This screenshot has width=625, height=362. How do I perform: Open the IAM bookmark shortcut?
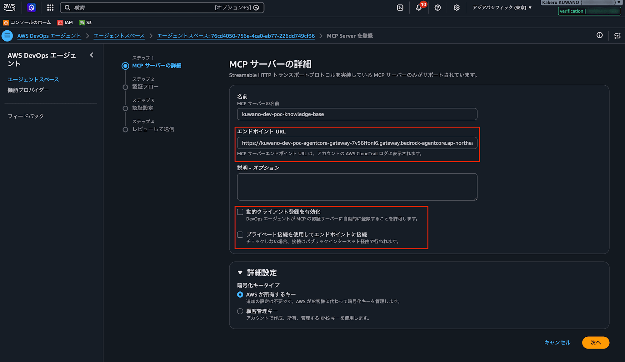[x=65, y=23]
